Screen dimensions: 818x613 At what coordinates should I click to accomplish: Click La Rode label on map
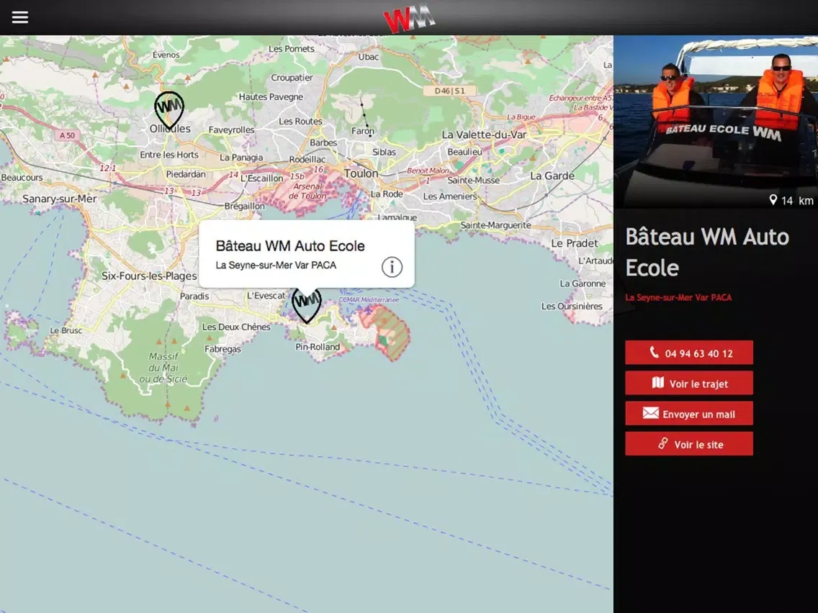pos(387,194)
